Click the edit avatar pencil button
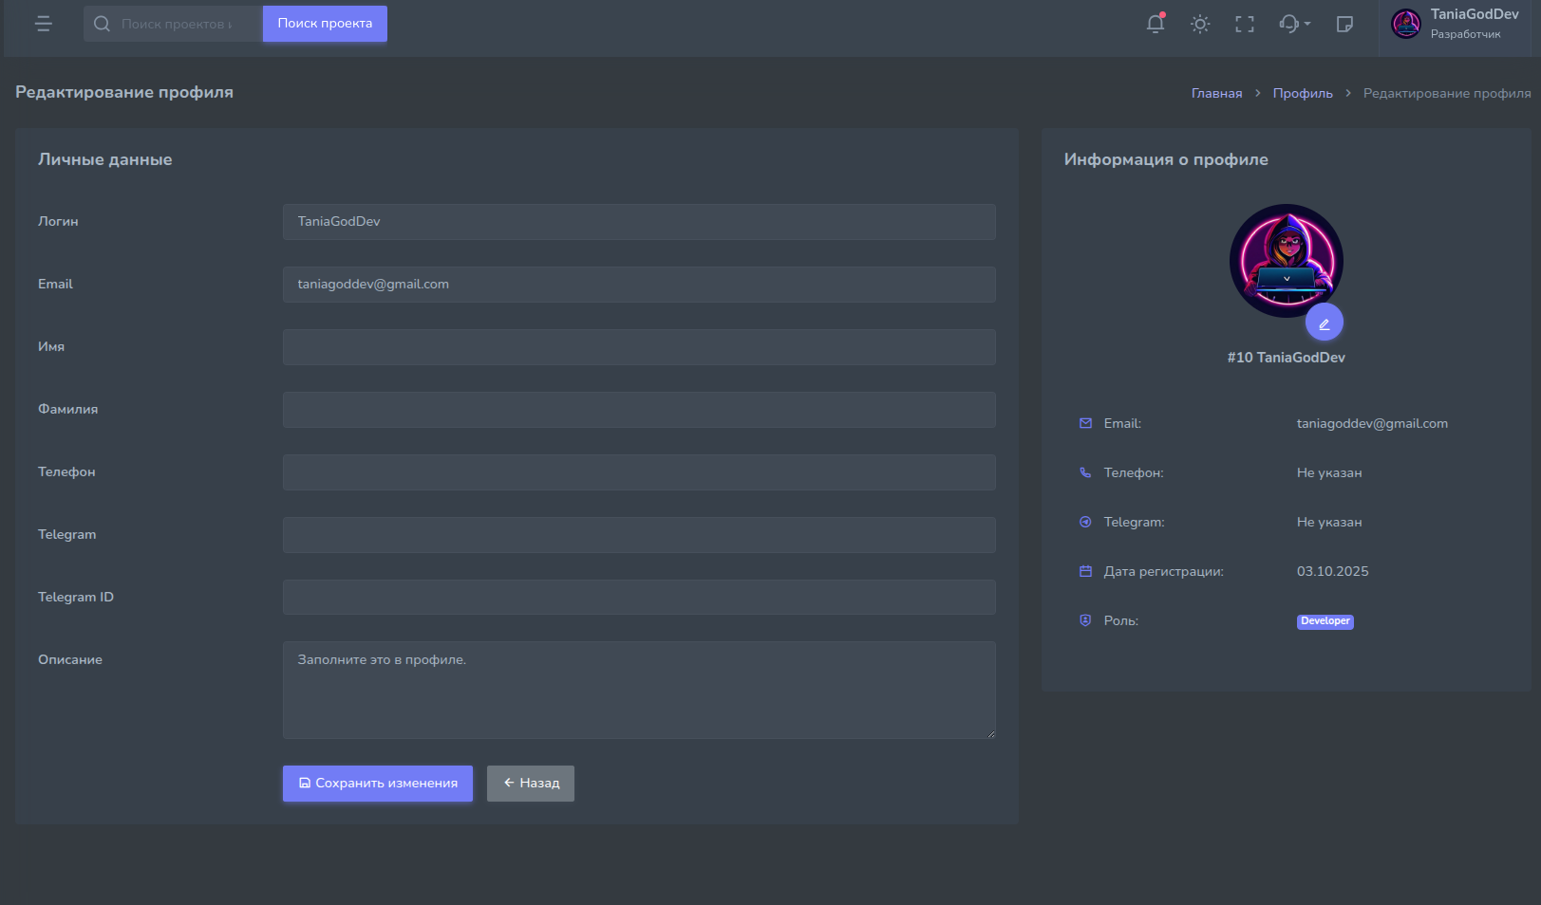Image resolution: width=1541 pixels, height=905 pixels. 1325,323
